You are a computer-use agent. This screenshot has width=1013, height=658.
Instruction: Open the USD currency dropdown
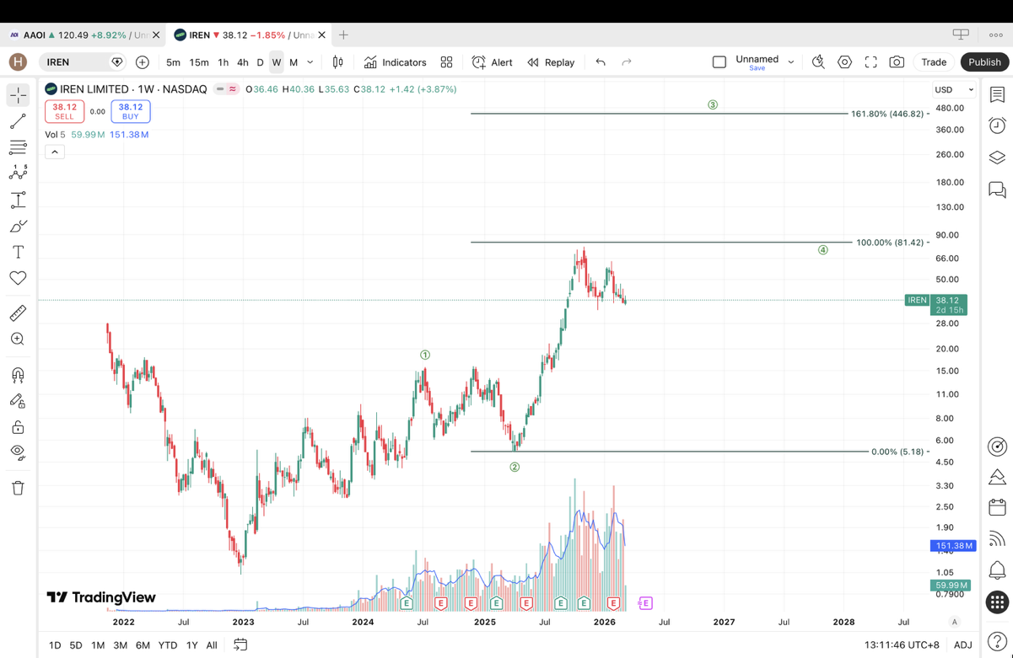(x=953, y=89)
